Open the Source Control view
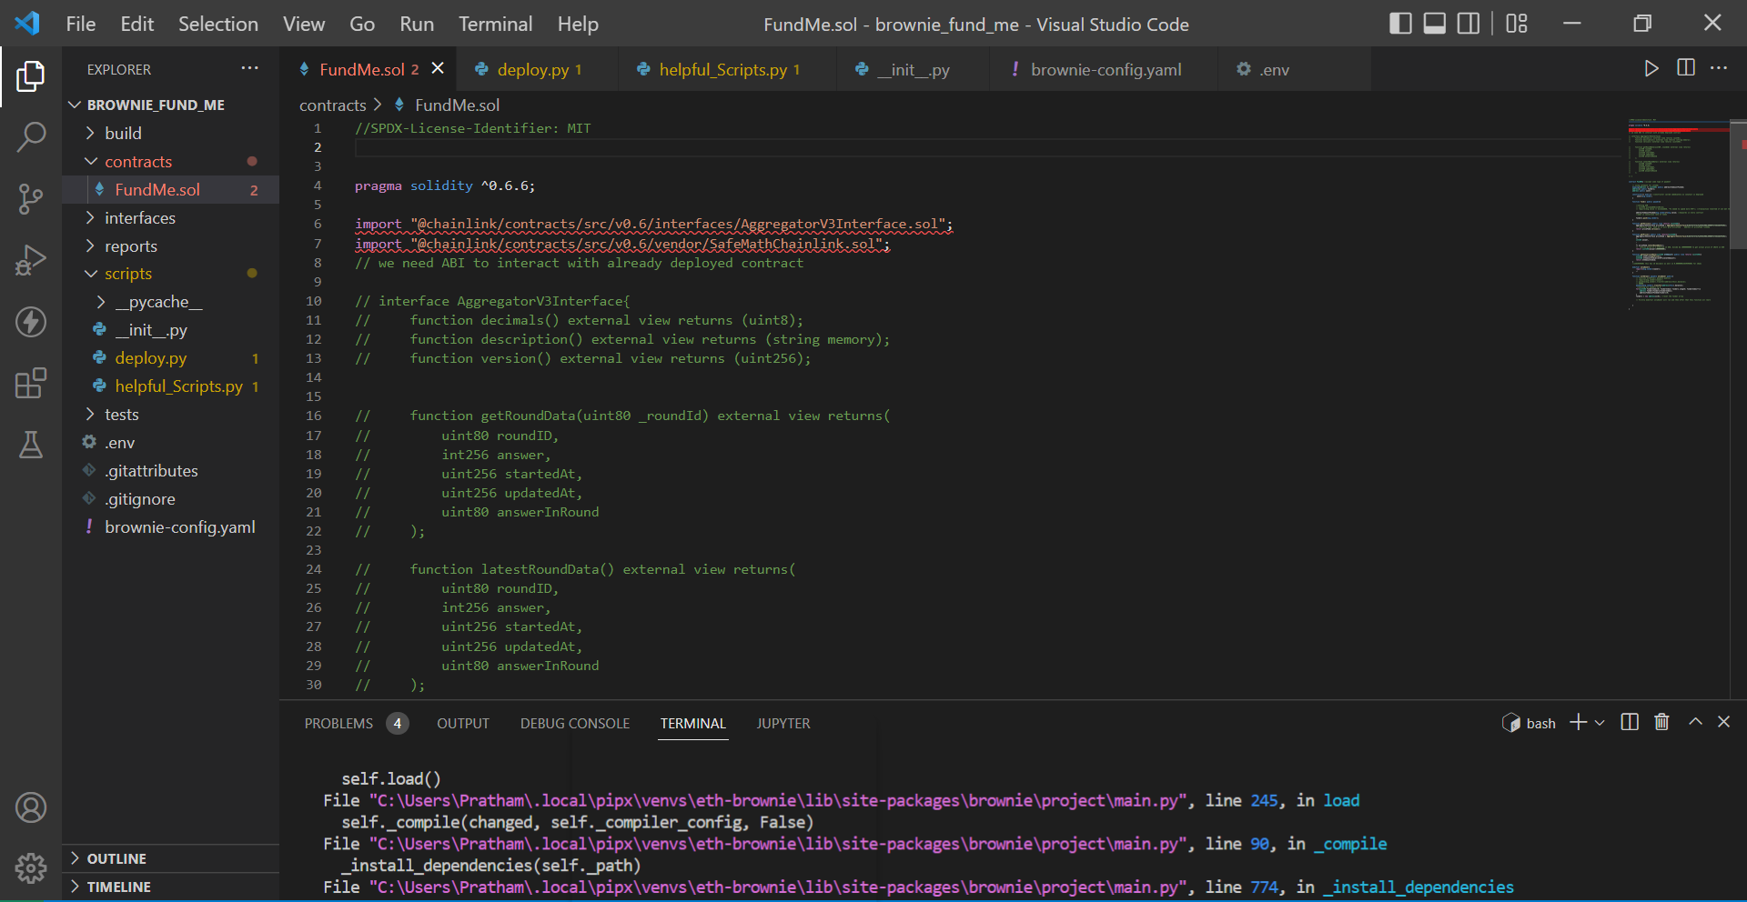The image size is (1747, 902). click(x=31, y=198)
